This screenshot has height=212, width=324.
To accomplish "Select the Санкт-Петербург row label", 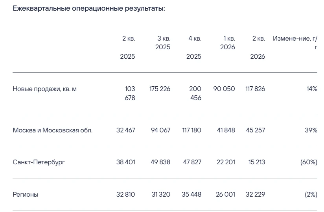I will point(39,162).
